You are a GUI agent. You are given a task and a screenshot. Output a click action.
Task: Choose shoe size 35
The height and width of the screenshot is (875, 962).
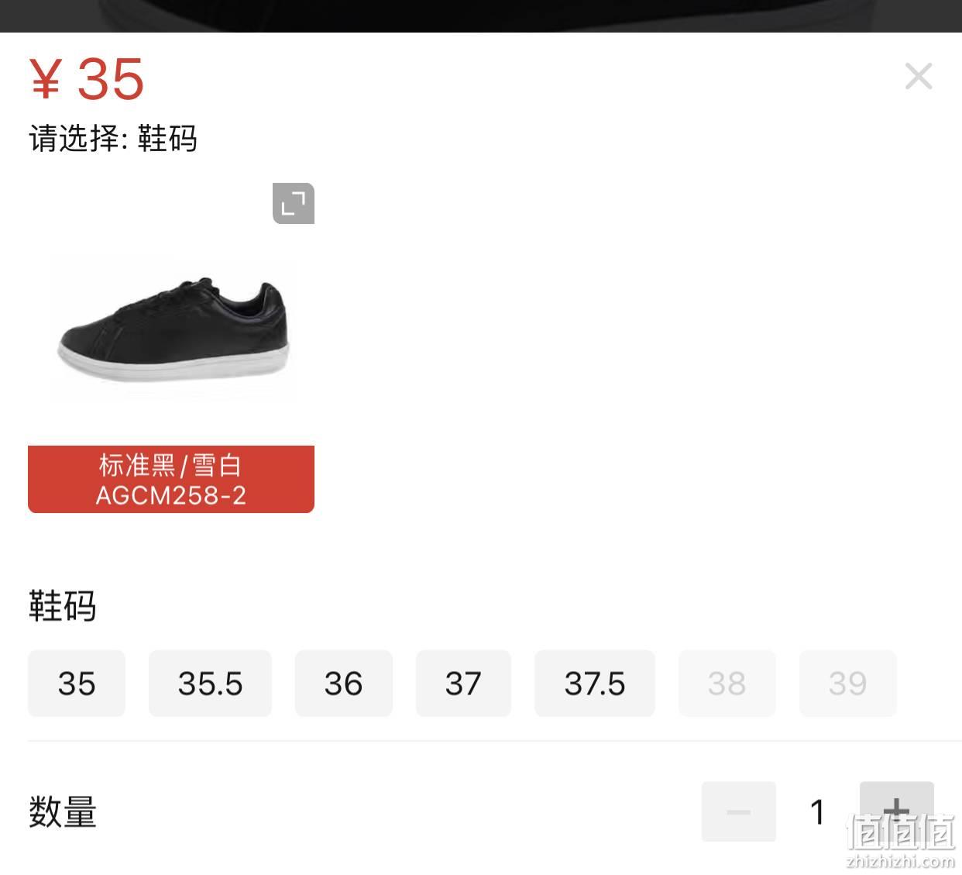[x=77, y=684]
